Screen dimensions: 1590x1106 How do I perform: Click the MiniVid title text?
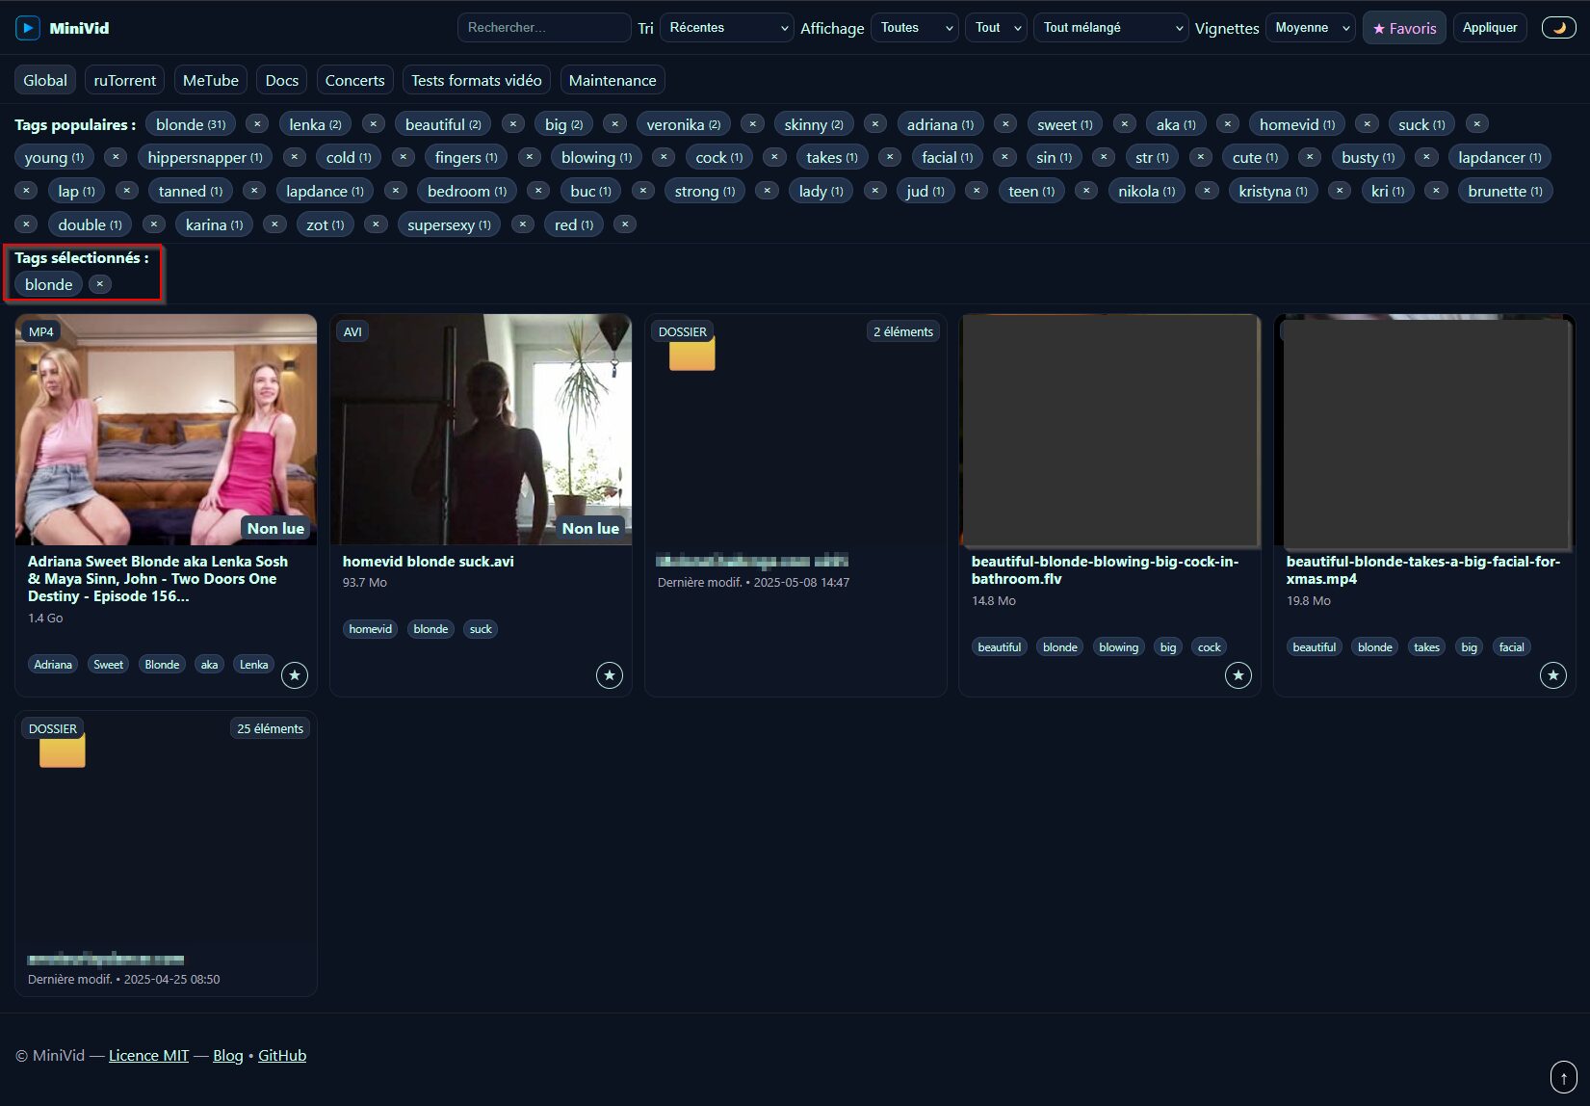(79, 28)
